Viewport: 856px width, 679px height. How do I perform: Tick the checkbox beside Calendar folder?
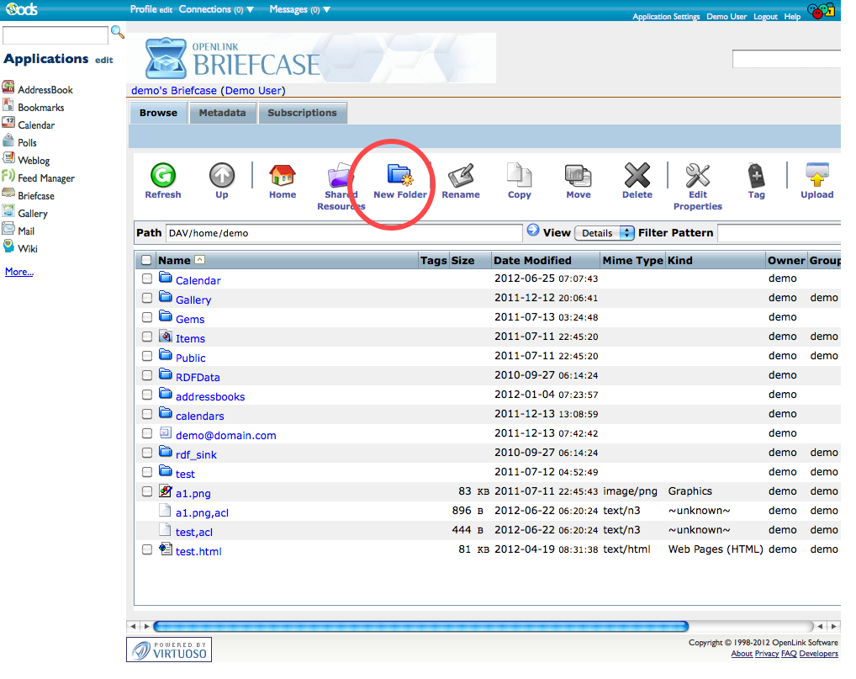click(x=147, y=278)
